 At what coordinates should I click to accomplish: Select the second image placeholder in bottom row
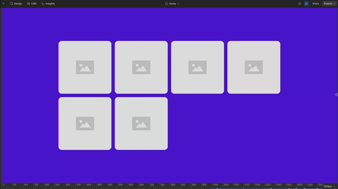point(141,124)
